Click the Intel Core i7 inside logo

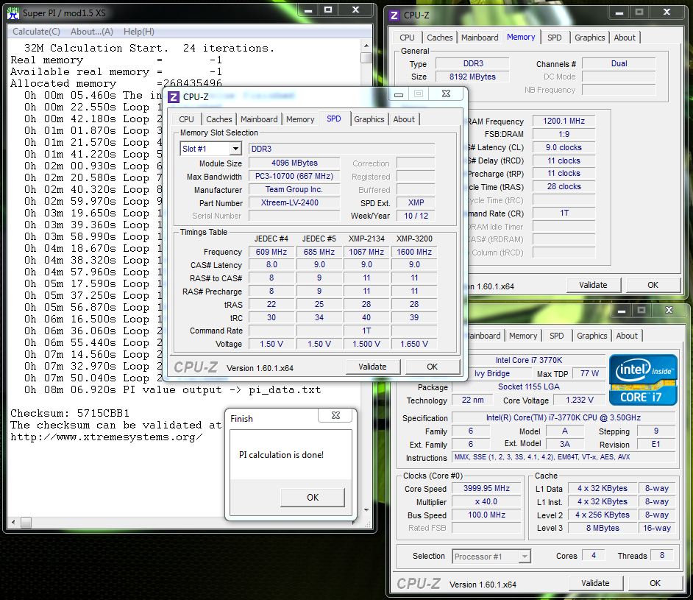point(643,380)
